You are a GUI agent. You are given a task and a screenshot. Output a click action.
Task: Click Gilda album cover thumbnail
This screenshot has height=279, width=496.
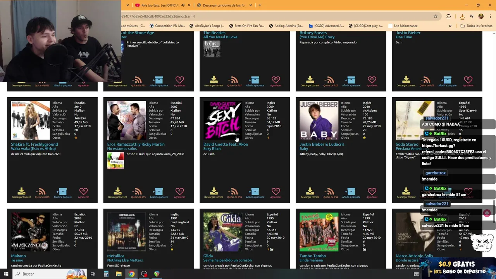223,232
